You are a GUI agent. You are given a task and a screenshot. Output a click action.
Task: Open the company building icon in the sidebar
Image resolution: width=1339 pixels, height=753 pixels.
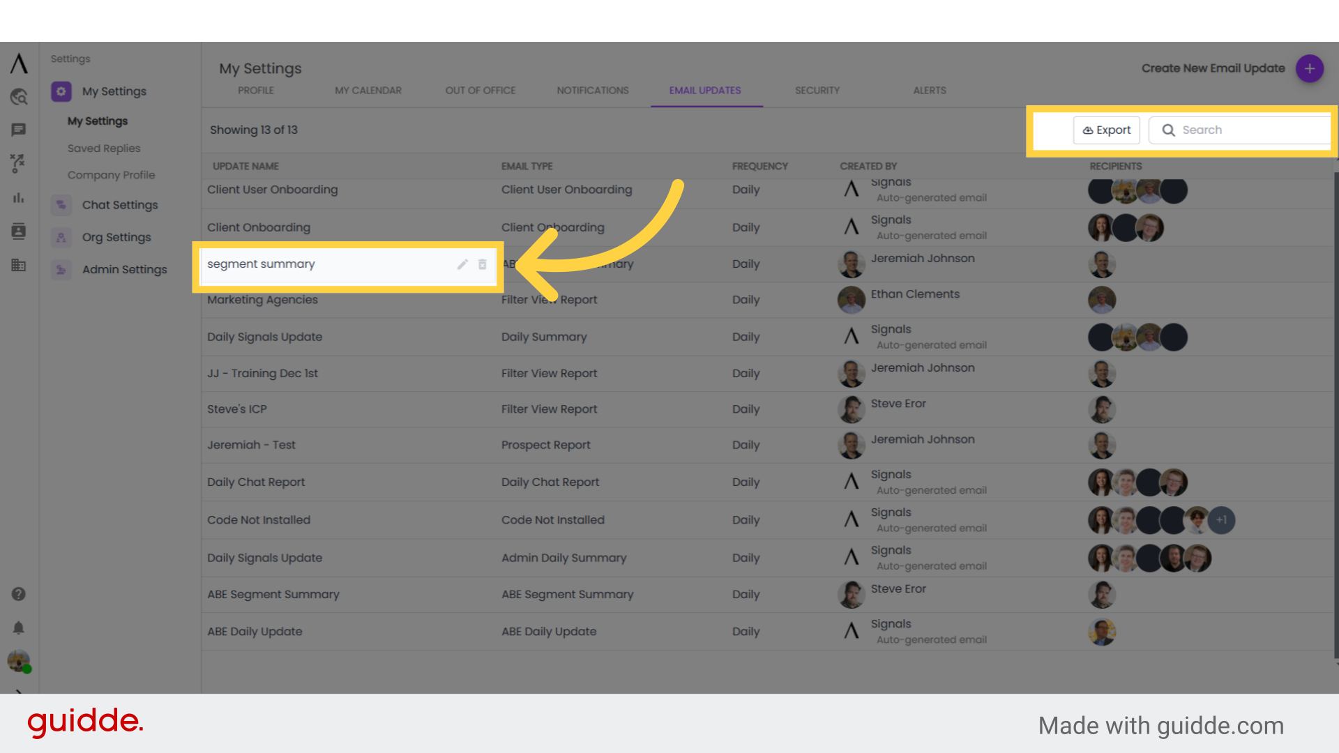pyautogui.click(x=19, y=265)
